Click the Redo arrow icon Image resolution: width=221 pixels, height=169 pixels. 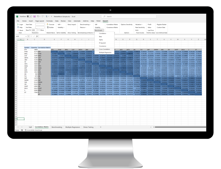[42, 17]
